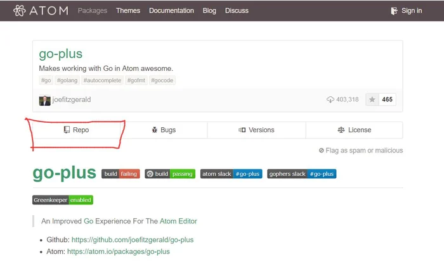Click the Sign in link
444x274 pixels.
point(412,11)
